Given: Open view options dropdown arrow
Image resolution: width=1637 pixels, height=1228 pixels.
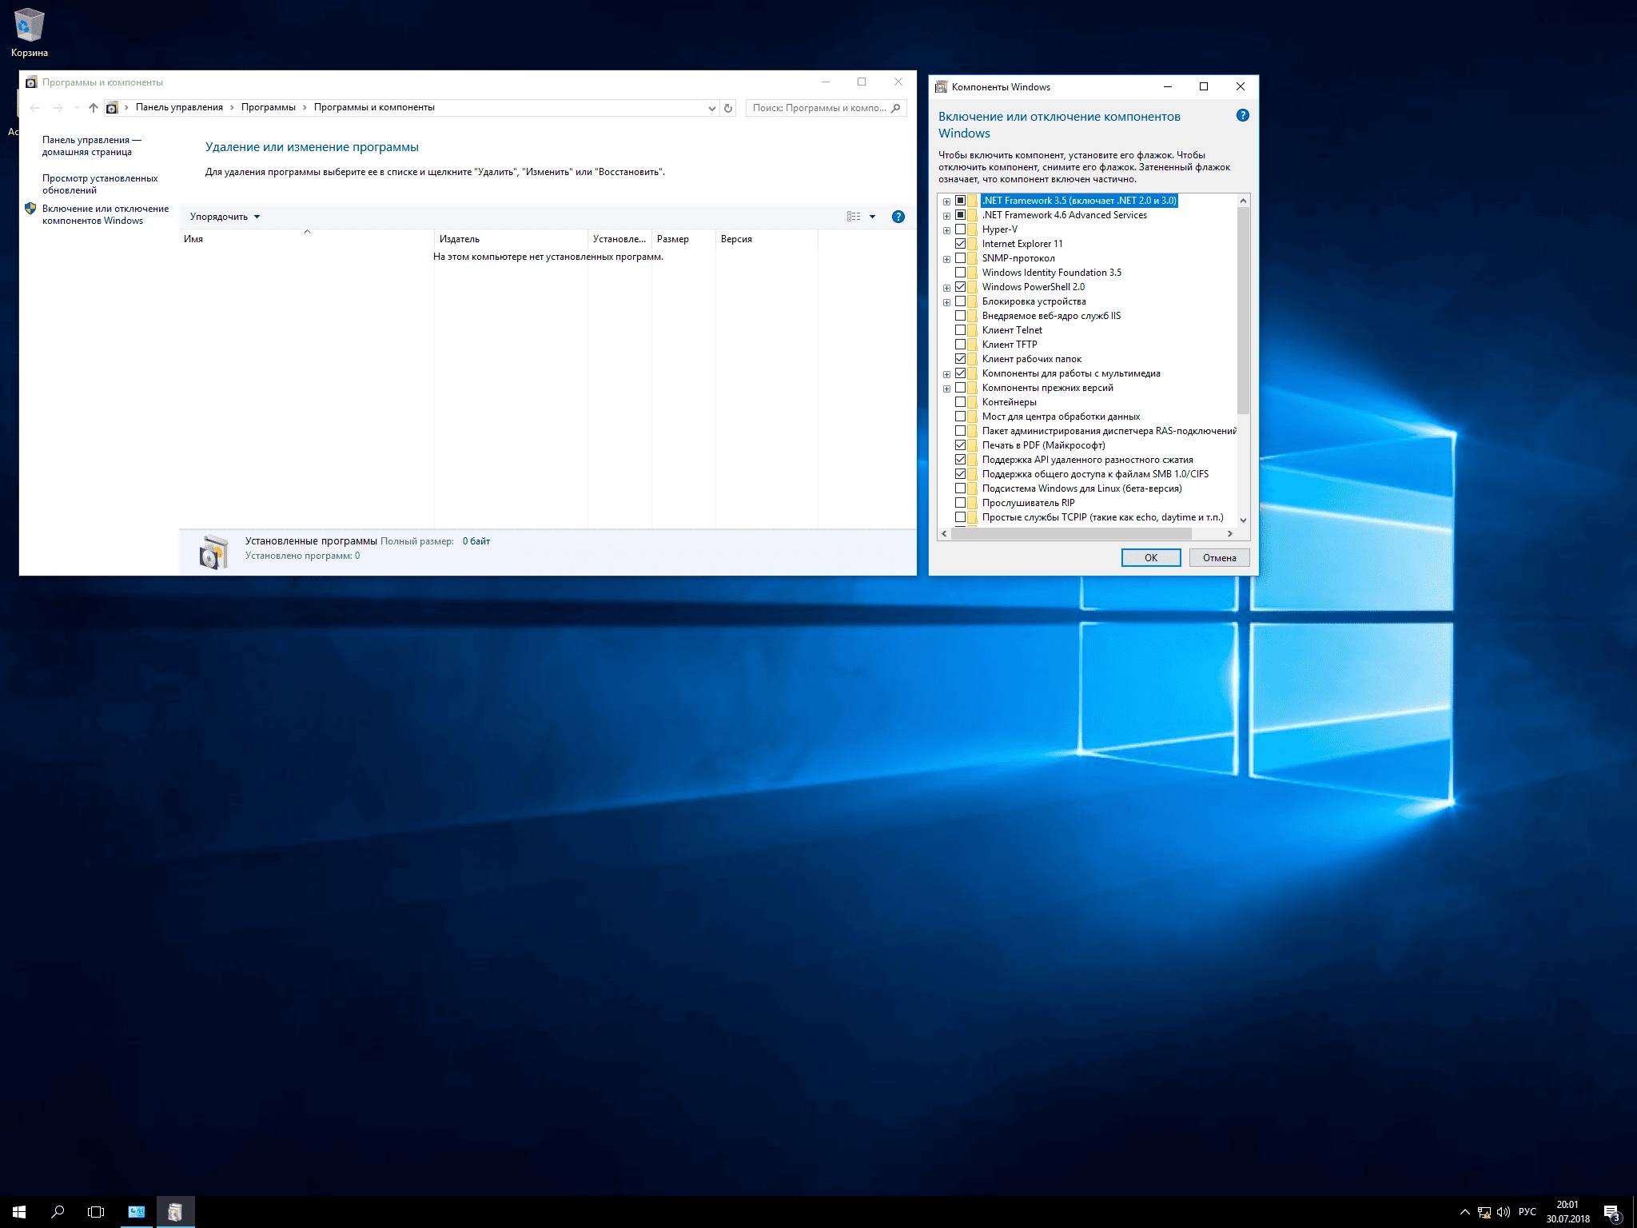Looking at the screenshot, I should tap(872, 217).
